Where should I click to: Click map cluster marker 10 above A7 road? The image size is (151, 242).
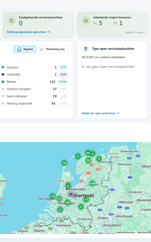coord(88,160)
